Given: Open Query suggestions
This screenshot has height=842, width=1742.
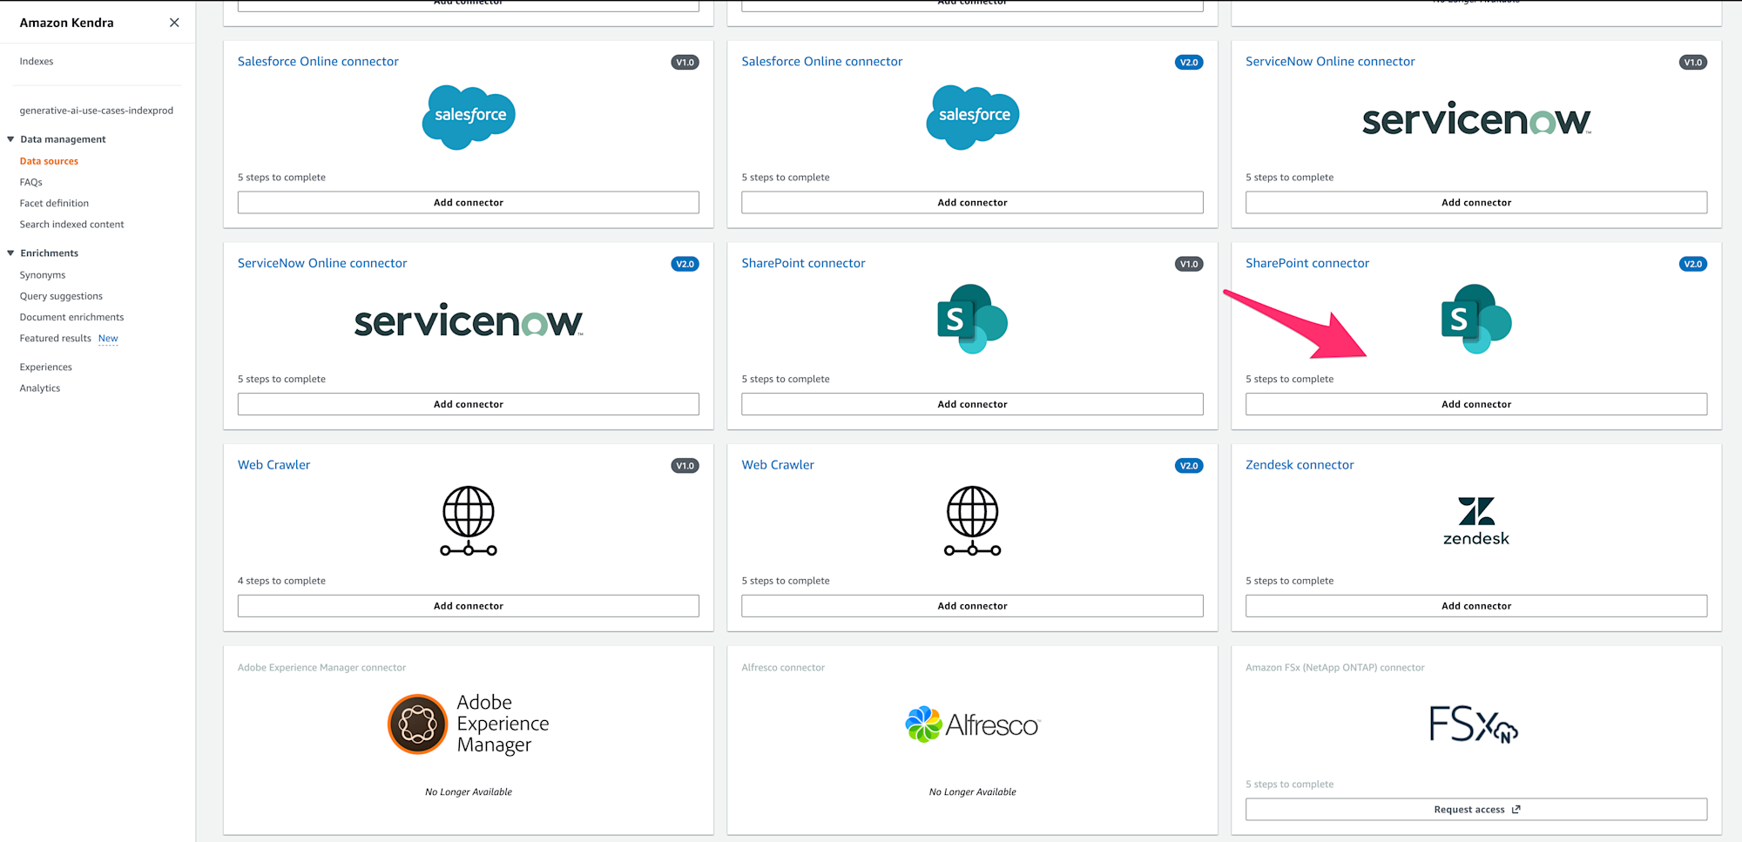Looking at the screenshot, I should [x=61, y=296].
